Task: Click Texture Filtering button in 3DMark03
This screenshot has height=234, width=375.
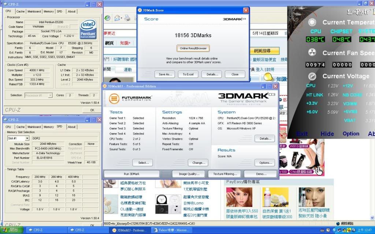Action: [x=225, y=174]
